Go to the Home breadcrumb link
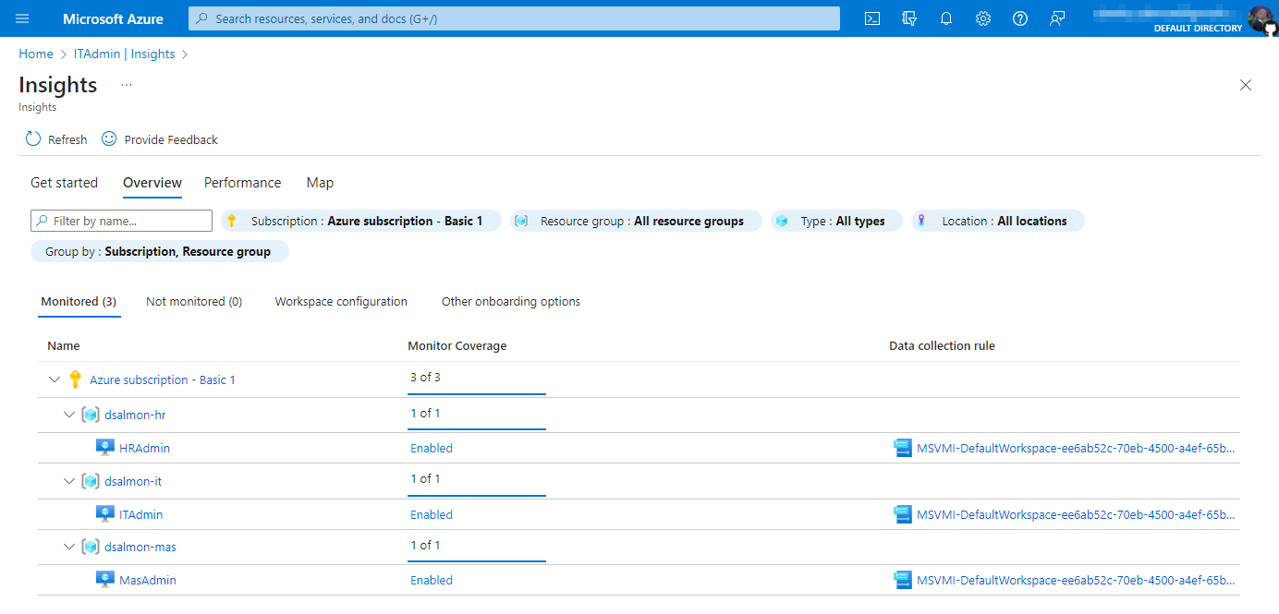Viewport: 1279px width, 614px height. (x=36, y=54)
